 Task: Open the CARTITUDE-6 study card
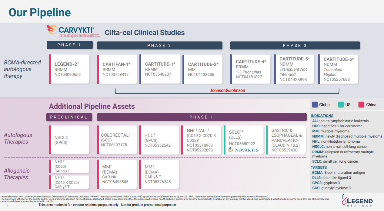[x=338, y=69]
